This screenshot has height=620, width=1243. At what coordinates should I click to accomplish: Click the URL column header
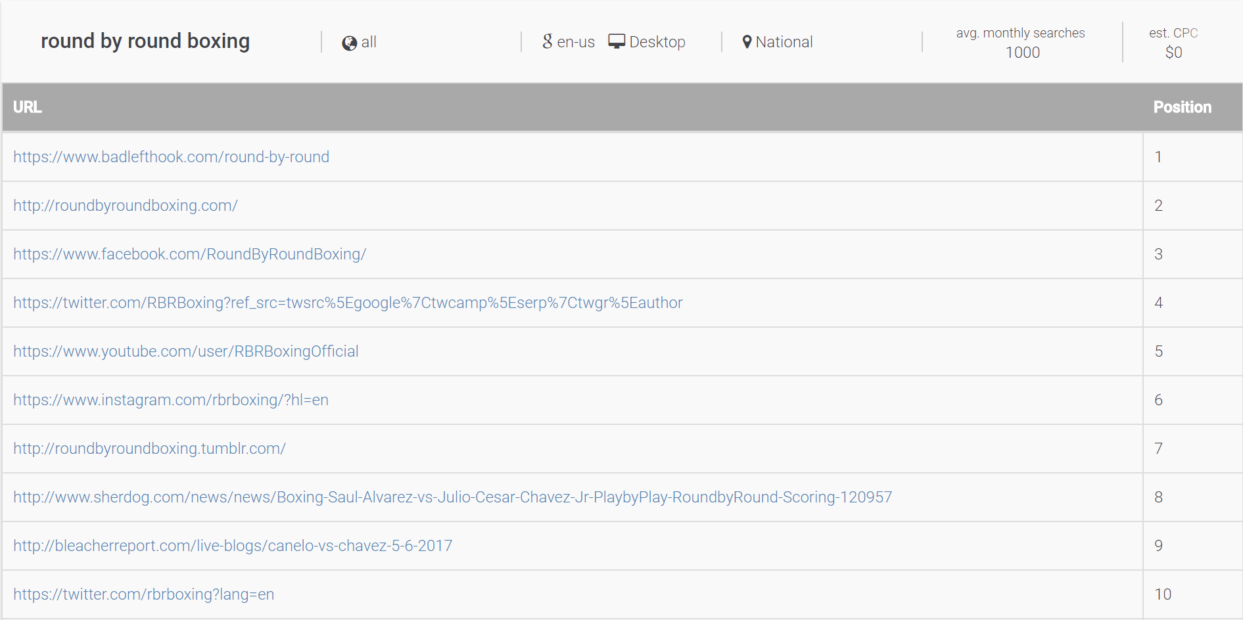pos(28,107)
